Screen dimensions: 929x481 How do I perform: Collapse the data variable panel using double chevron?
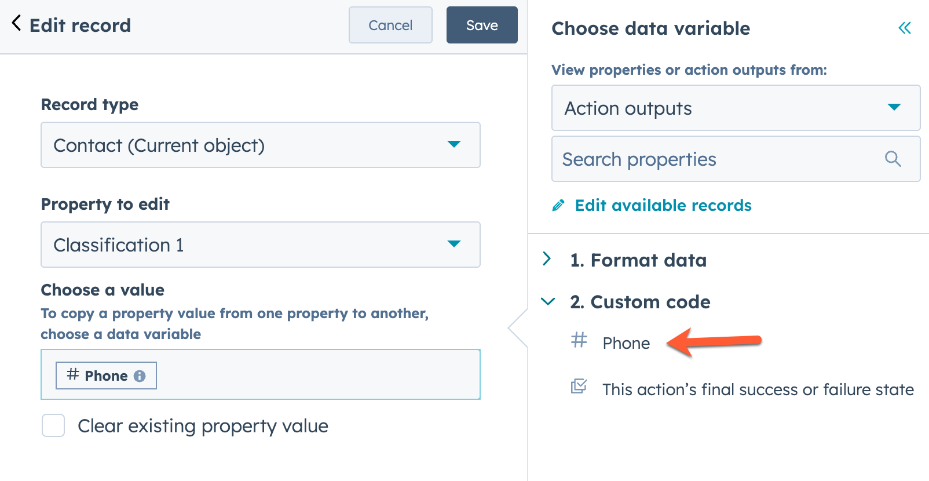click(x=904, y=28)
